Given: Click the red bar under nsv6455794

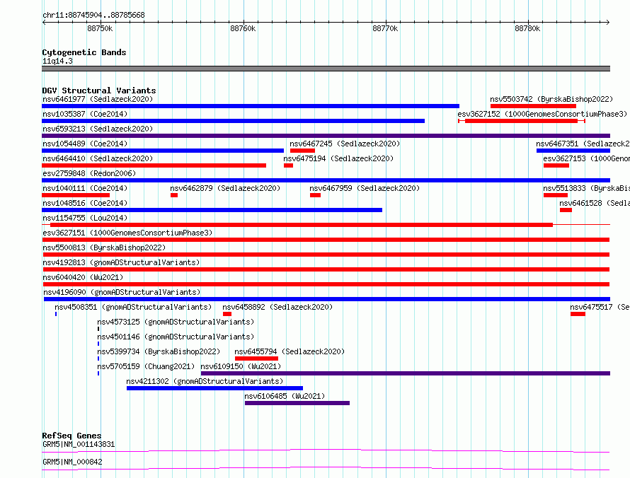Looking at the screenshot, I should [256, 358].
